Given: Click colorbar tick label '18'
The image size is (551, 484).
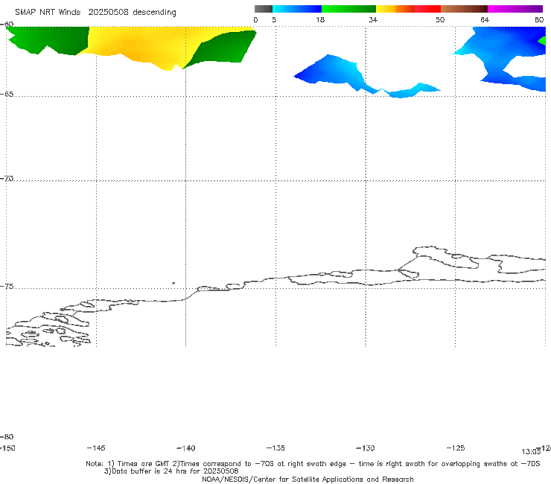Looking at the screenshot, I should 320,20.
